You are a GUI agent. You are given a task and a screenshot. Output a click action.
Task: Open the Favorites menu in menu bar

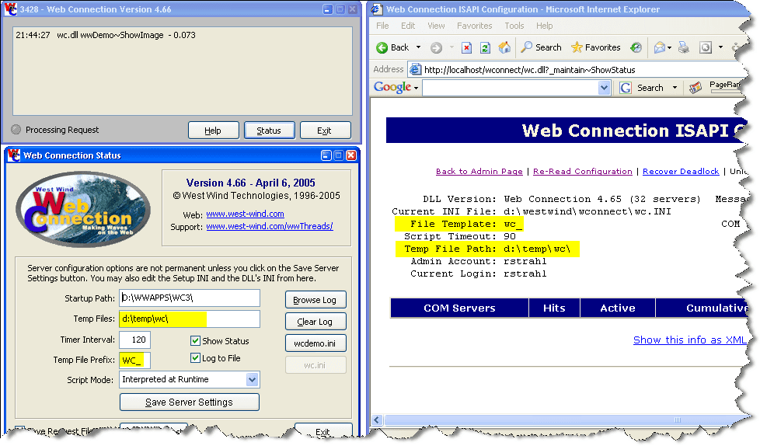click(x=474, y=26)
